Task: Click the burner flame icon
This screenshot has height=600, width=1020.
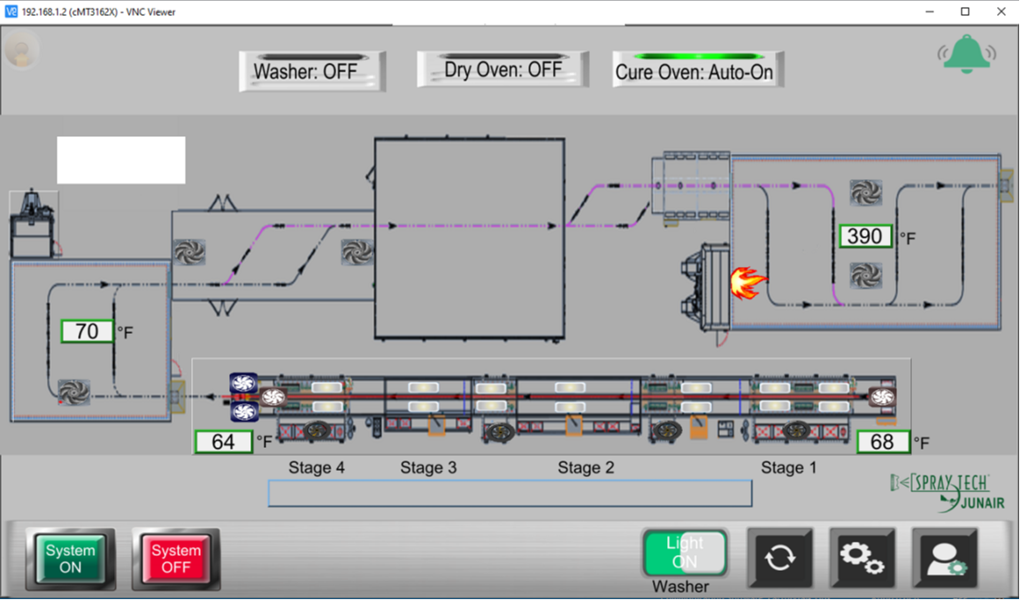Action: [748, 284]
